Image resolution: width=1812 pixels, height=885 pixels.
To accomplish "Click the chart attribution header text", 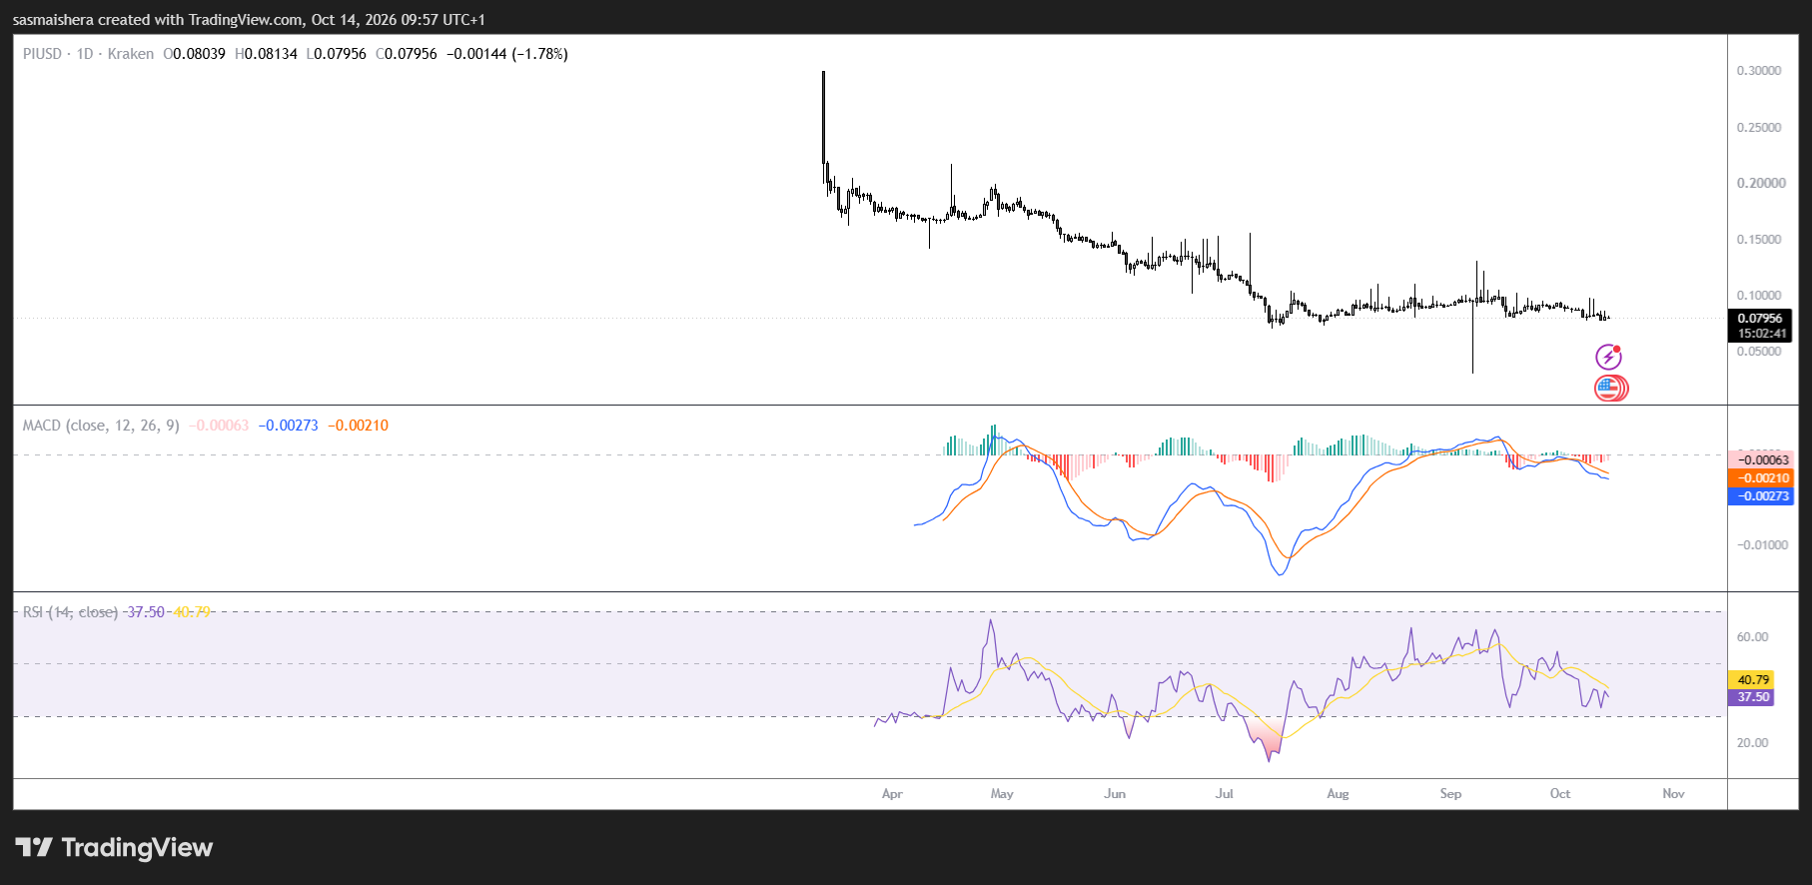I will [x=249, y=19].
